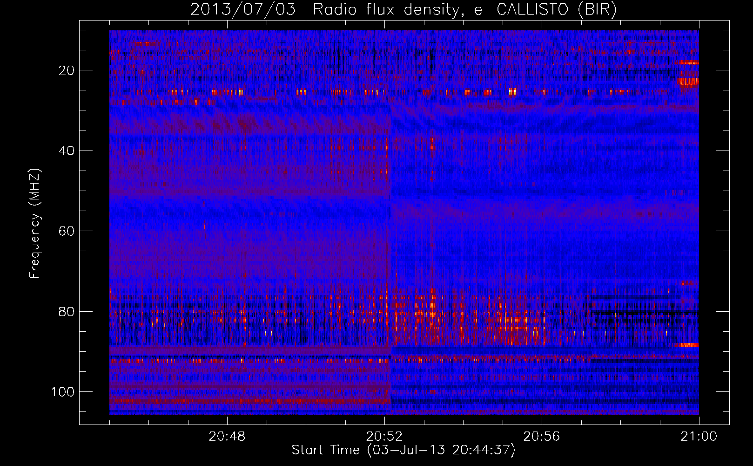
Task: Click the 21:00 time tick label
Action: coord(699,437)
